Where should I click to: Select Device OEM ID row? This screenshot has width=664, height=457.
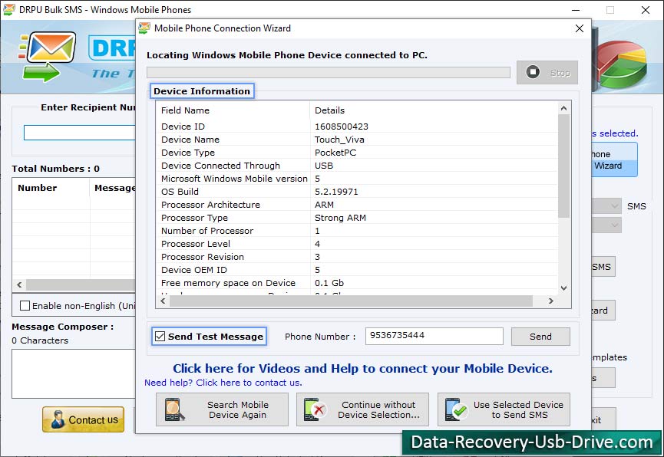tap(357, 270)
